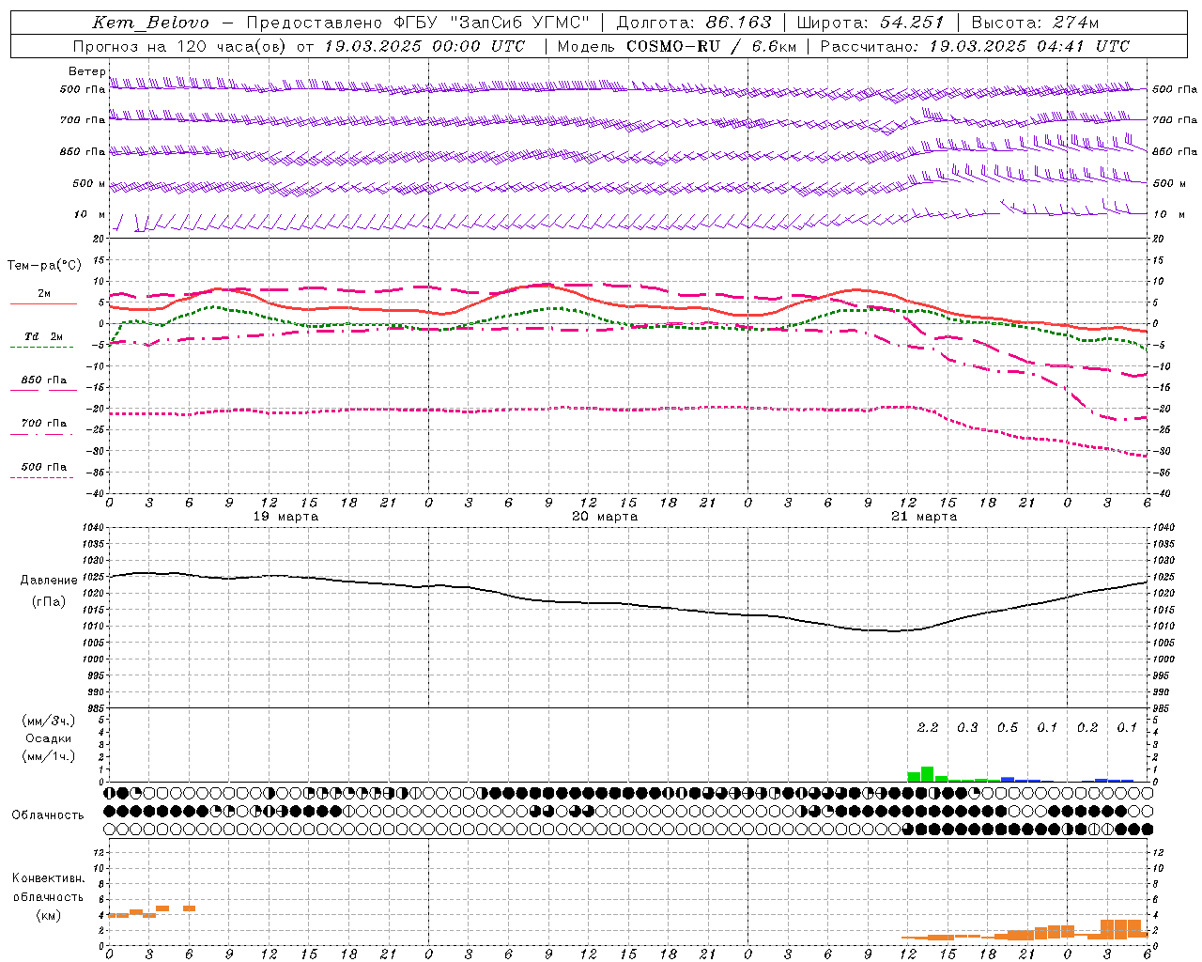Click the 1005 value on left pressure axis
Screen dimensions: 1202x962
tap(94, 643)
